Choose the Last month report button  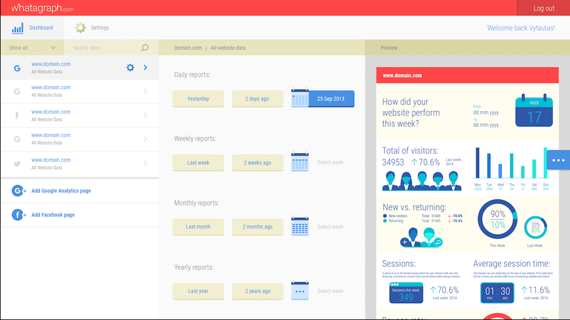(x=198, y=227)
